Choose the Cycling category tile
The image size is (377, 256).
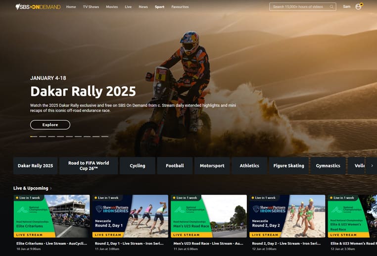pos(137,165)
